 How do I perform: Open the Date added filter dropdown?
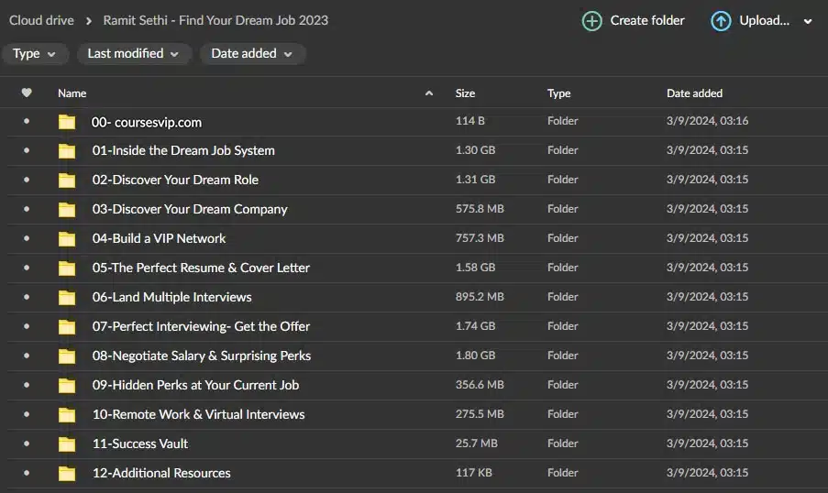click(252, 54)
